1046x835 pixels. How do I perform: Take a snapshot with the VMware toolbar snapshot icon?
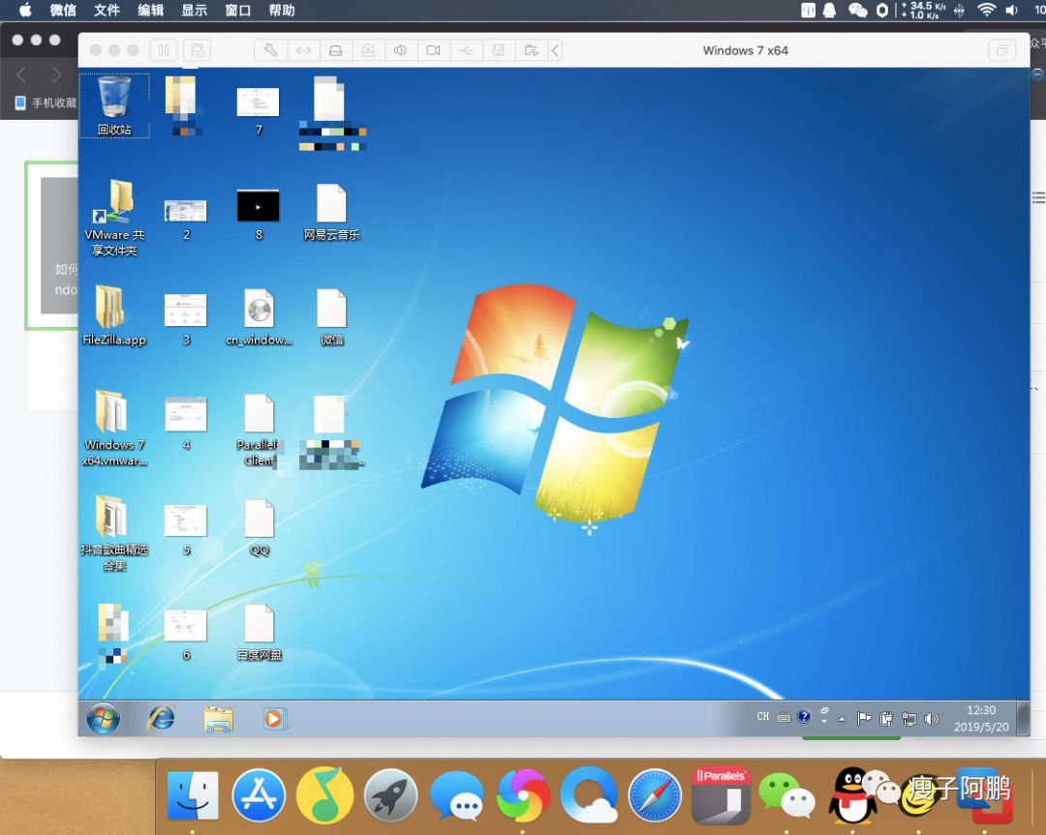coord(198,50)
